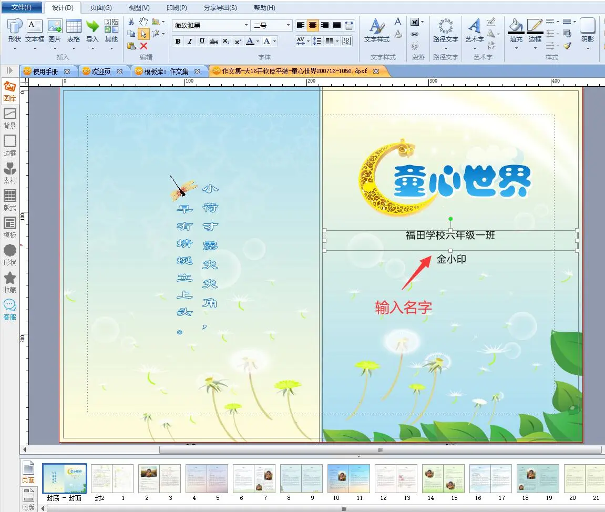Open the 背景 background sidebar panel
This screenshot has height=512, width=605.
point(9,118)
